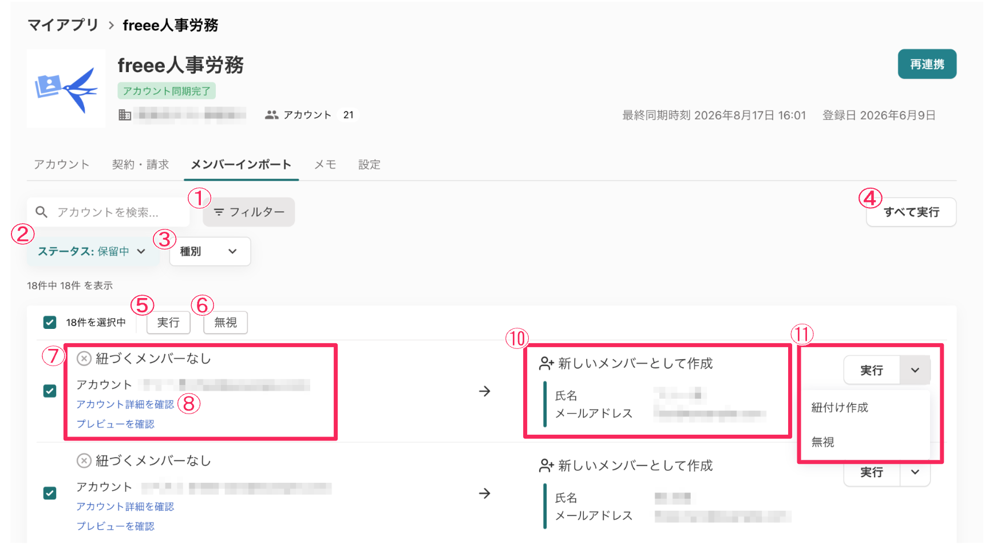The height and width of the screenshot is (556, 989).
Task: Open the ステータス: 保留中 dropdown
Action: [x=92, y=252]
